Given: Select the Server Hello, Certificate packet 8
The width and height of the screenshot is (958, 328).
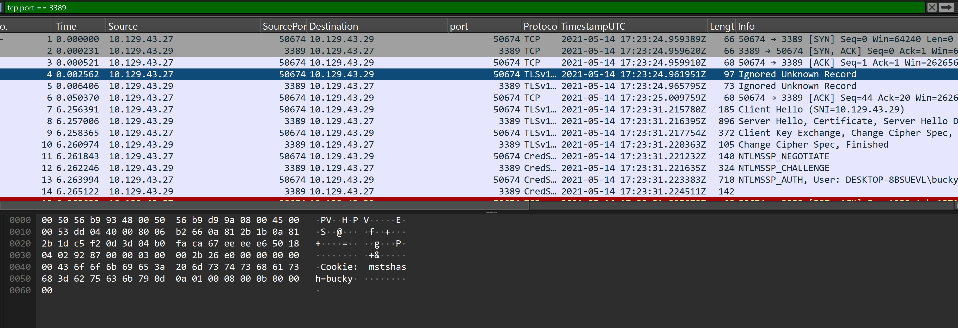Looking at the screenshot, I should 479,121.
